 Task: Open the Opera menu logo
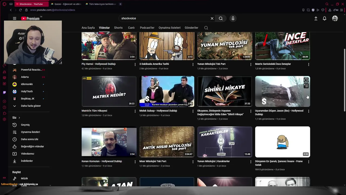coord(4,4)
